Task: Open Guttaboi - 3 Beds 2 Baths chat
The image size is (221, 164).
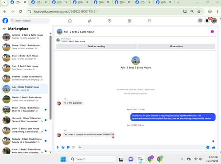Action: point(25,120)
